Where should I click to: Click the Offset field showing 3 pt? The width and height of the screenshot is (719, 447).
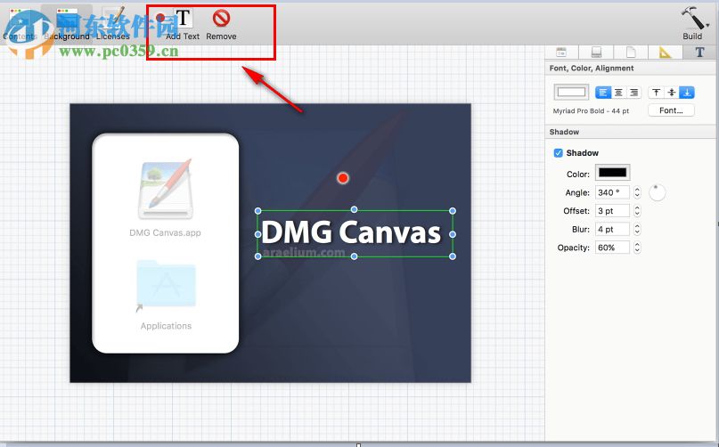(x=613, y=211)
